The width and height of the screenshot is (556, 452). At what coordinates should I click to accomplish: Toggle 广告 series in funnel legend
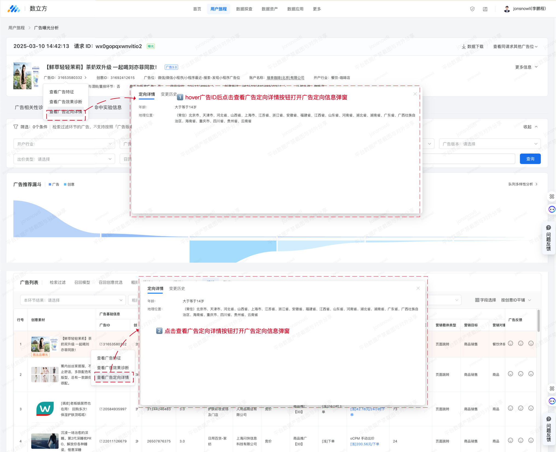click(54, 184)
